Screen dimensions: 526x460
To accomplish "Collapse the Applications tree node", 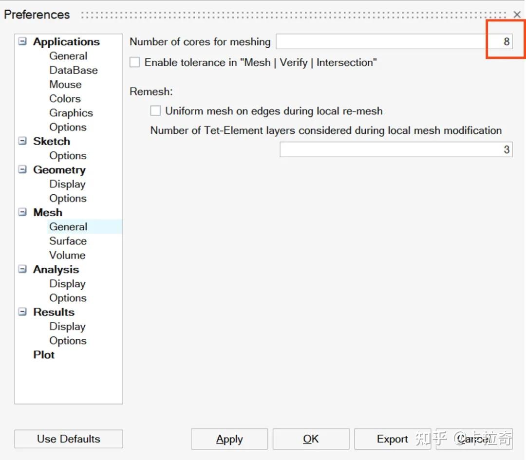I will 22,42.
